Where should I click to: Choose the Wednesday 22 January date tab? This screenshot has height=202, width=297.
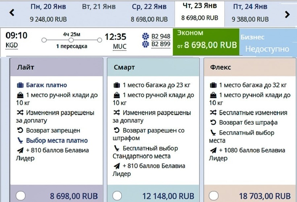click(x=149, y=13)
